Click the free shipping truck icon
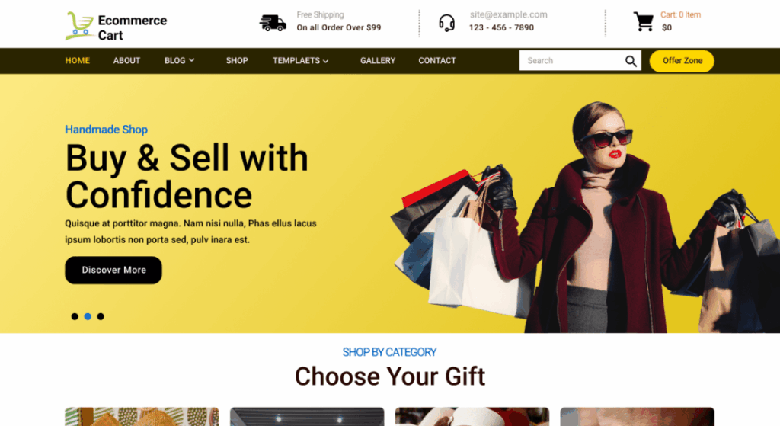The image size is (780, 426). 273,23
